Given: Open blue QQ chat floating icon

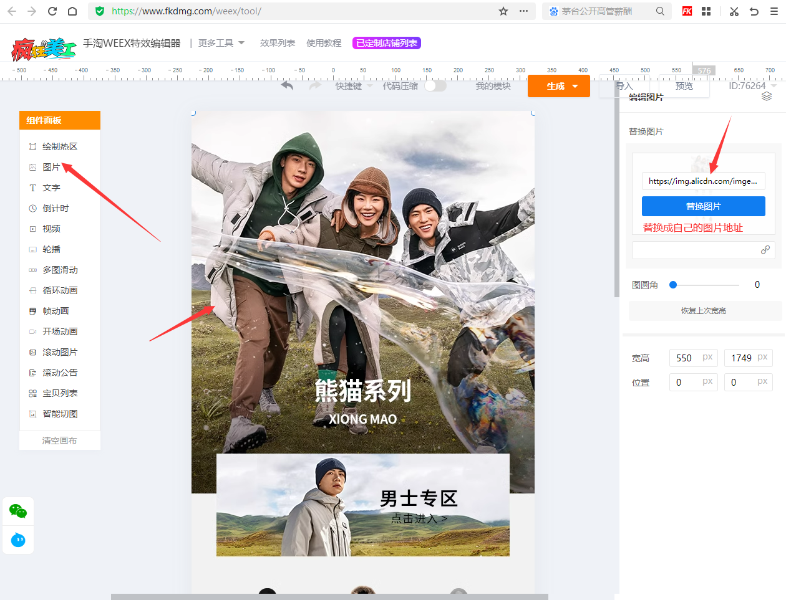Looking at the screenshot, I should click(x=18, y=540).
